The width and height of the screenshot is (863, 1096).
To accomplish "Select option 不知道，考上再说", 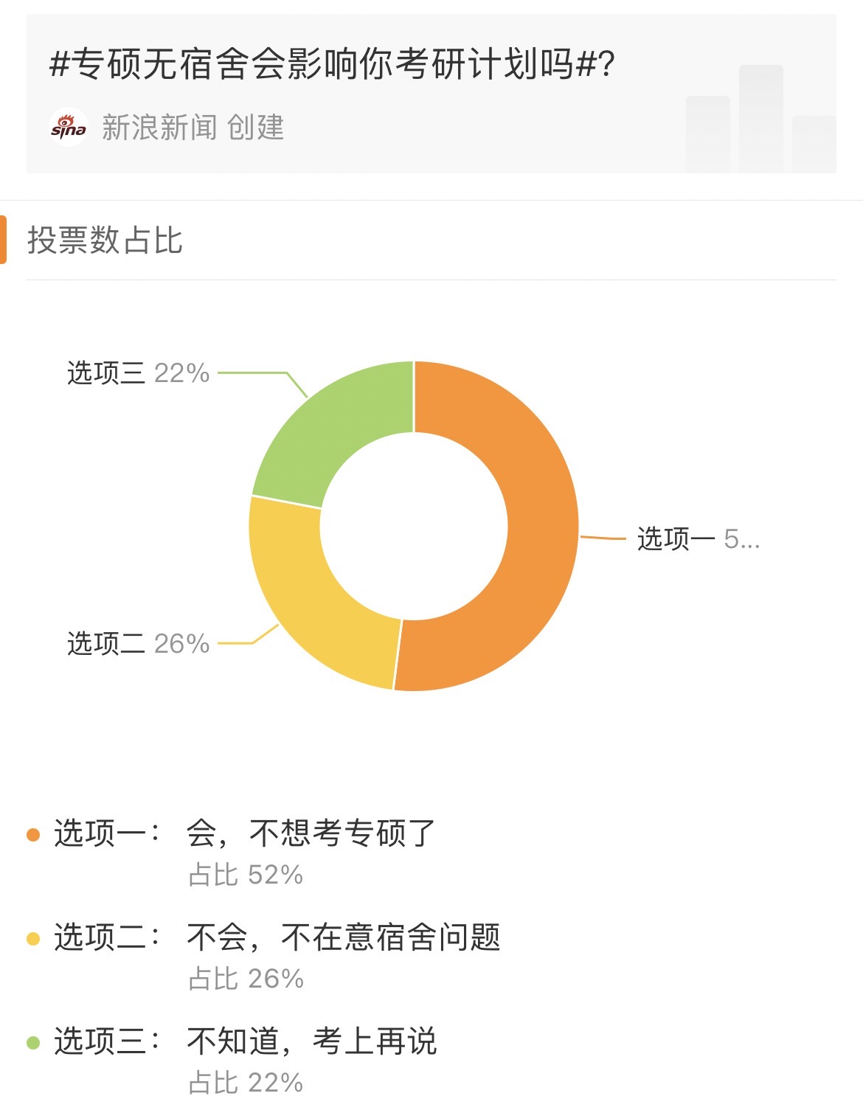I will point(311,1041).
